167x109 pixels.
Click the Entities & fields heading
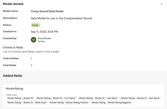coord(13,47)
